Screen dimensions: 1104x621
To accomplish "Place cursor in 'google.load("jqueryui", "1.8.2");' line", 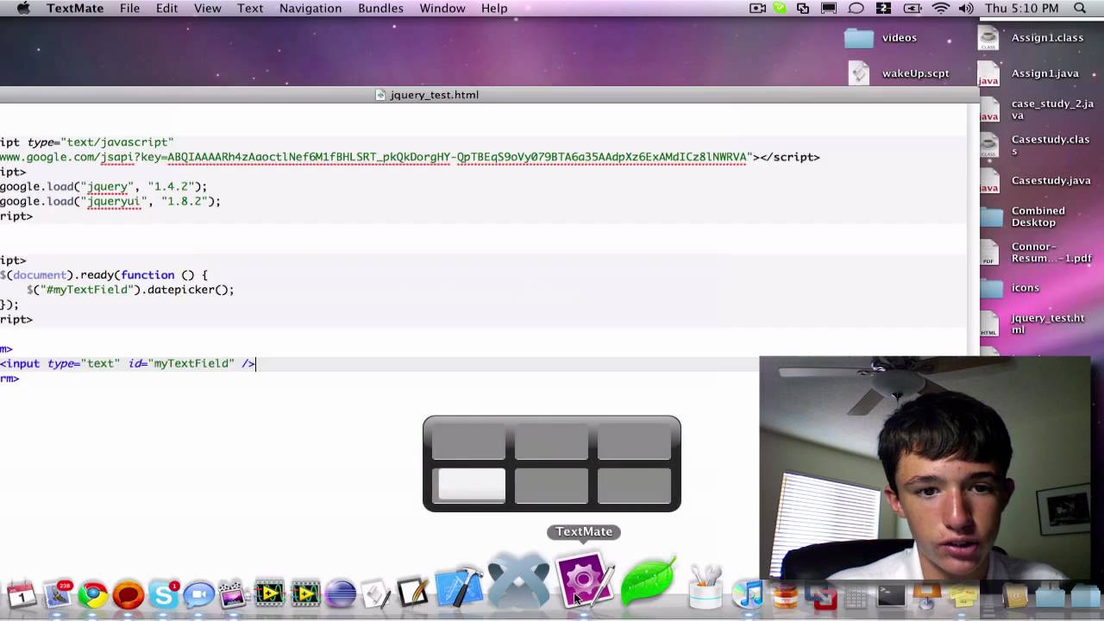I will pyautogui.click(x=110, y=201).
